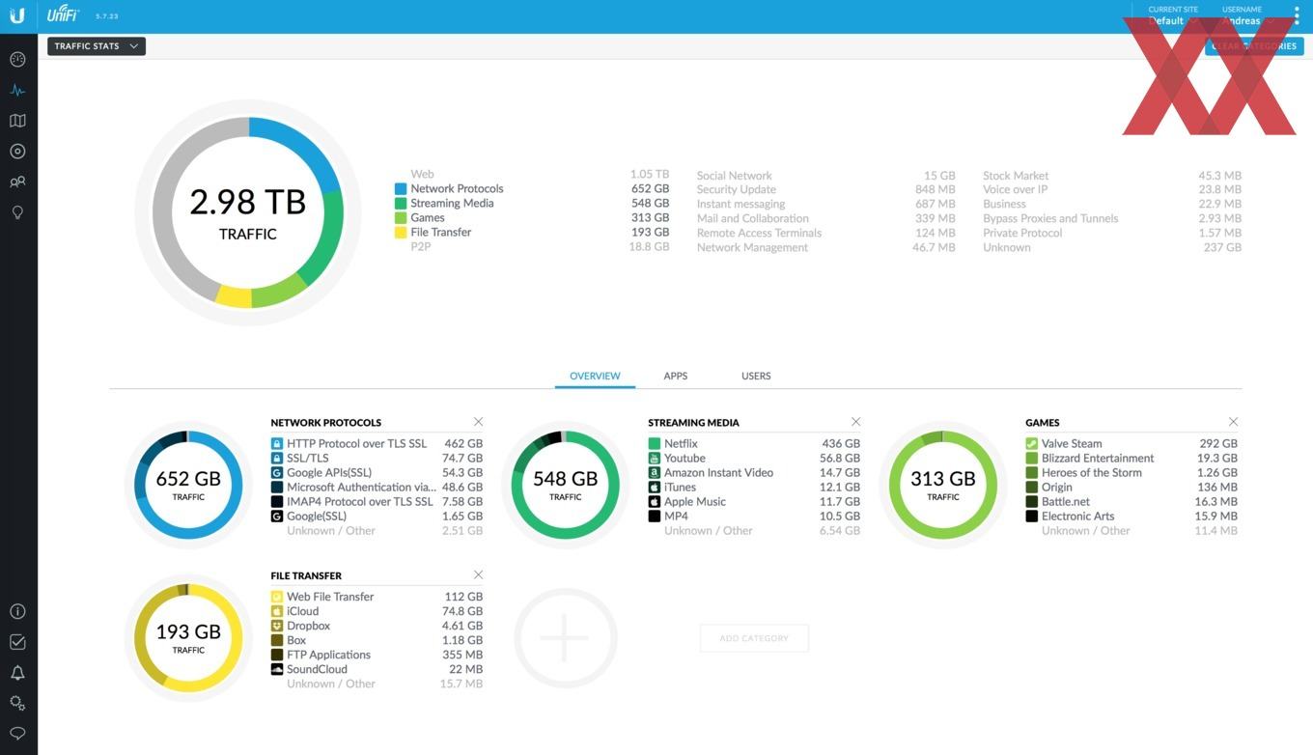This screenshot has width=1313, height=755.
Task: Open the Dashboard icon in the sidebar
Action: coord(17,59)
